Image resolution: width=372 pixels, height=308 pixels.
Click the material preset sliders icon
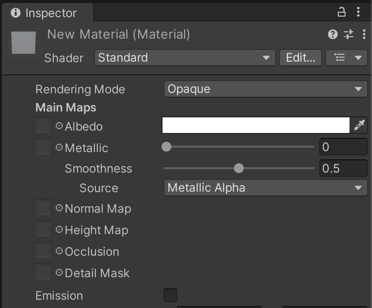[x=349, y=34]
